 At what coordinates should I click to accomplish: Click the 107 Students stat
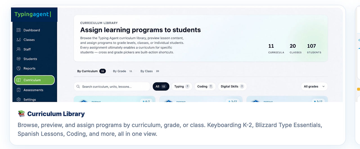click(x=314, y=48)
